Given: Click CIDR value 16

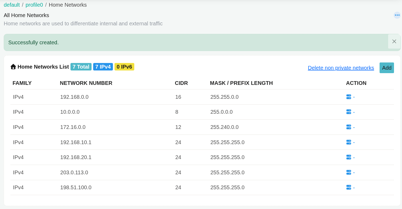Looking at the screenshot, I should (x=178, y=97).
